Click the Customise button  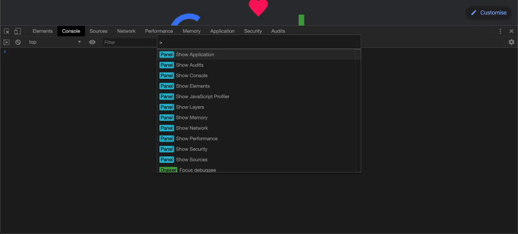pyautogui.click(x=489, y=12)
